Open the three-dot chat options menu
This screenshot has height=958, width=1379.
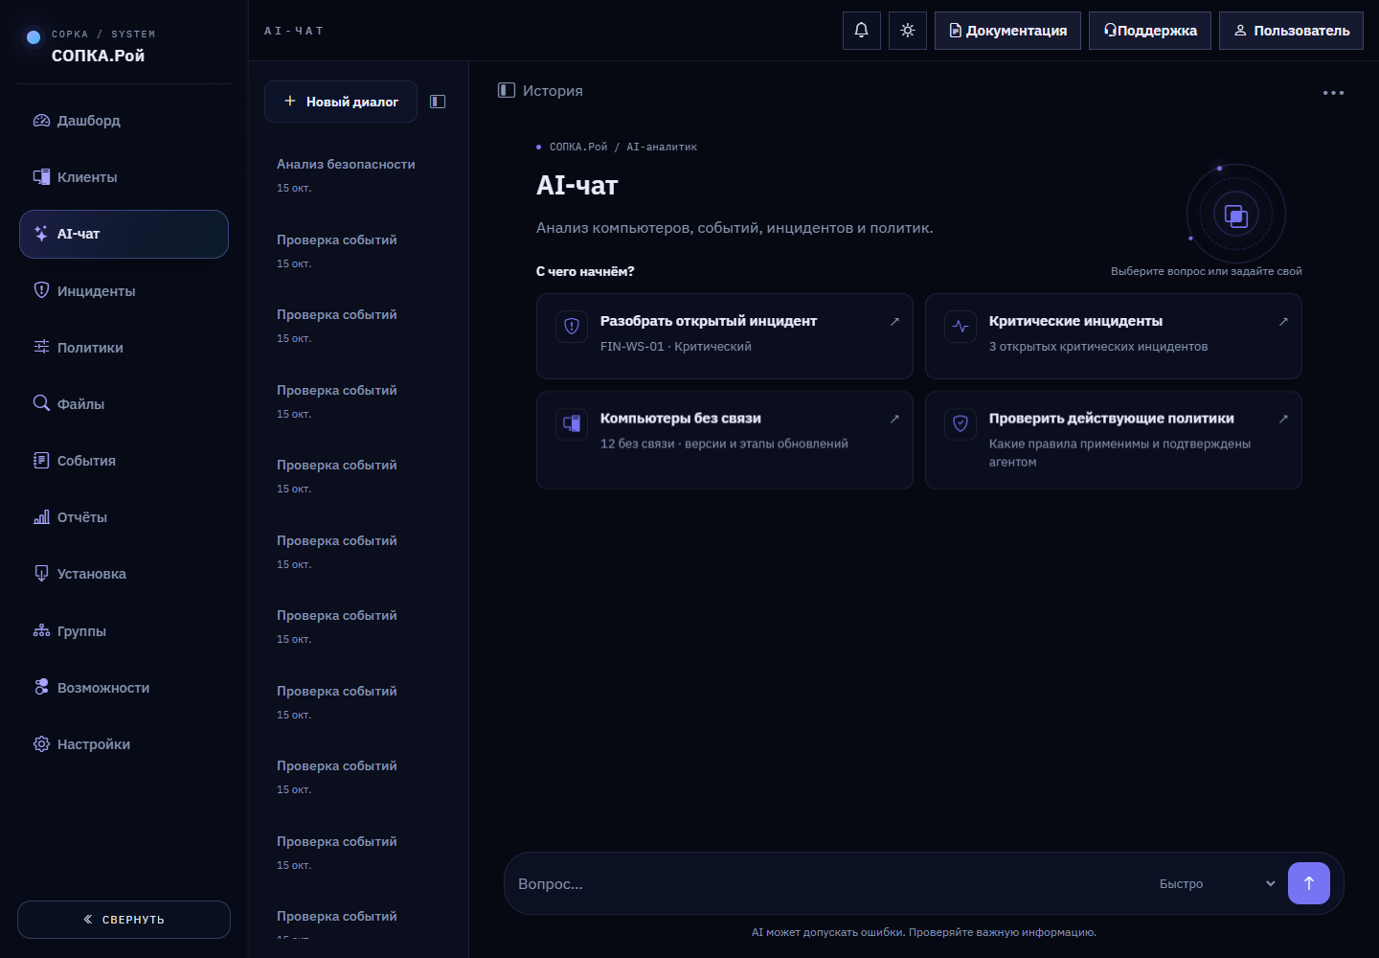coord(1333,93)
